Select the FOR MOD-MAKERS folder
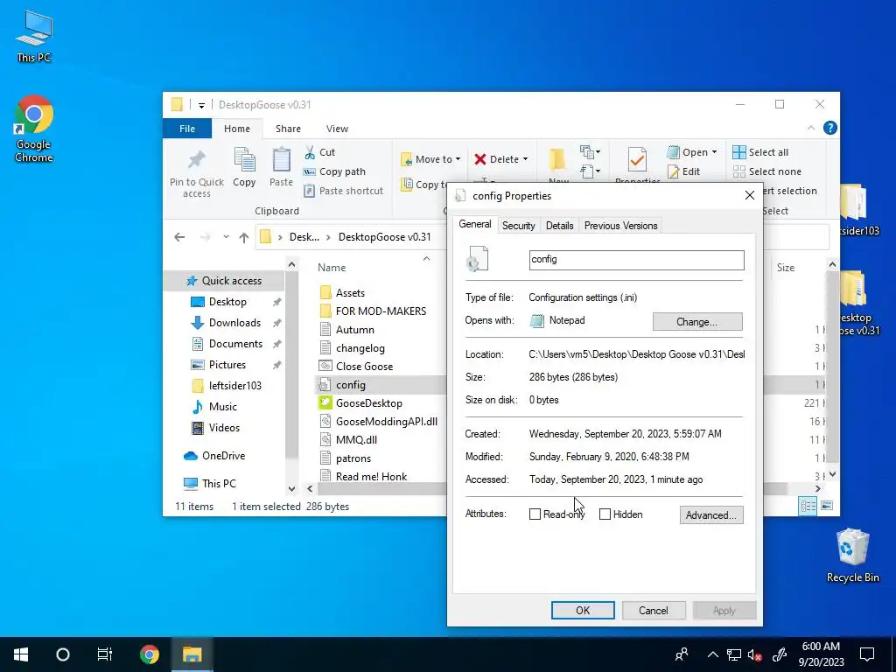This screenshot has height=672, width=896. [x=381, y=311]
